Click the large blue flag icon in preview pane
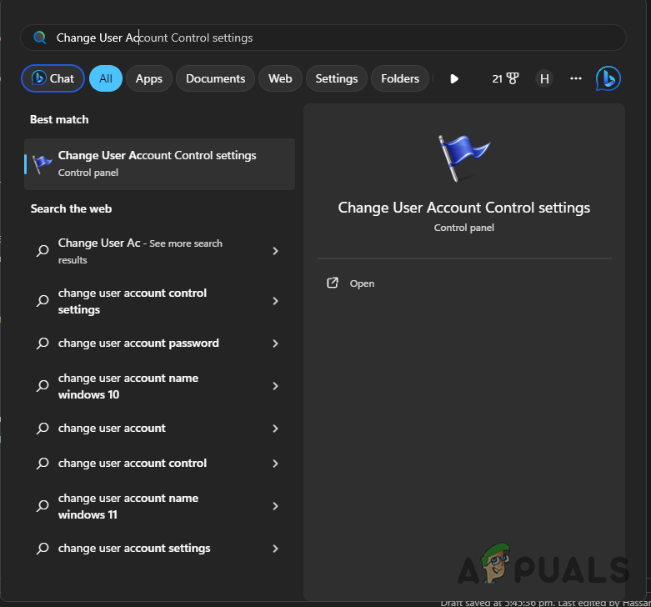The width and height of the screenshot is (651, 607). 463,158
